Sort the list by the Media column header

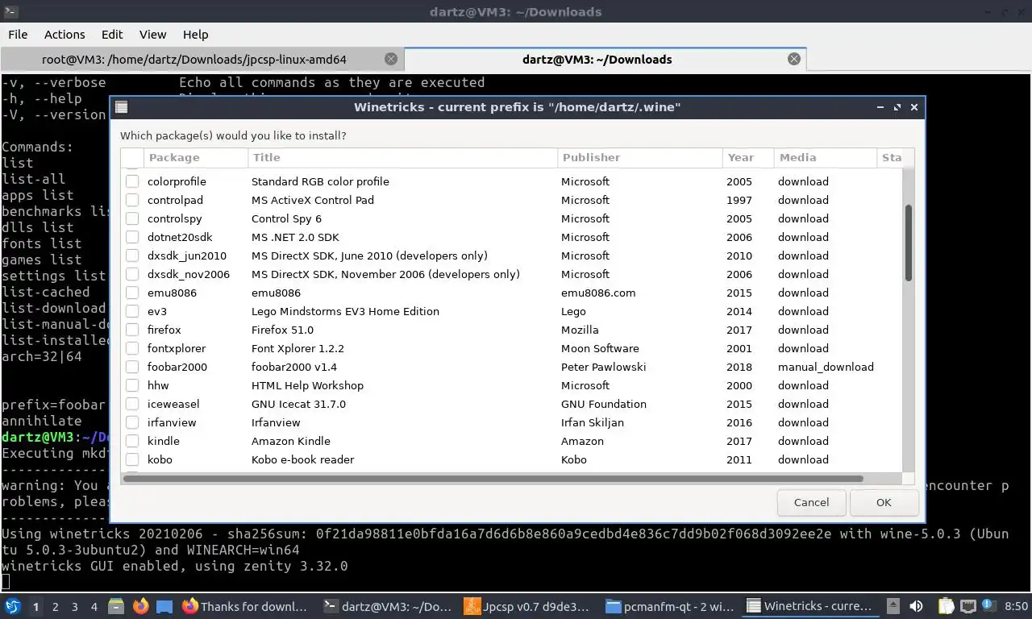click(x=825, y=157)
